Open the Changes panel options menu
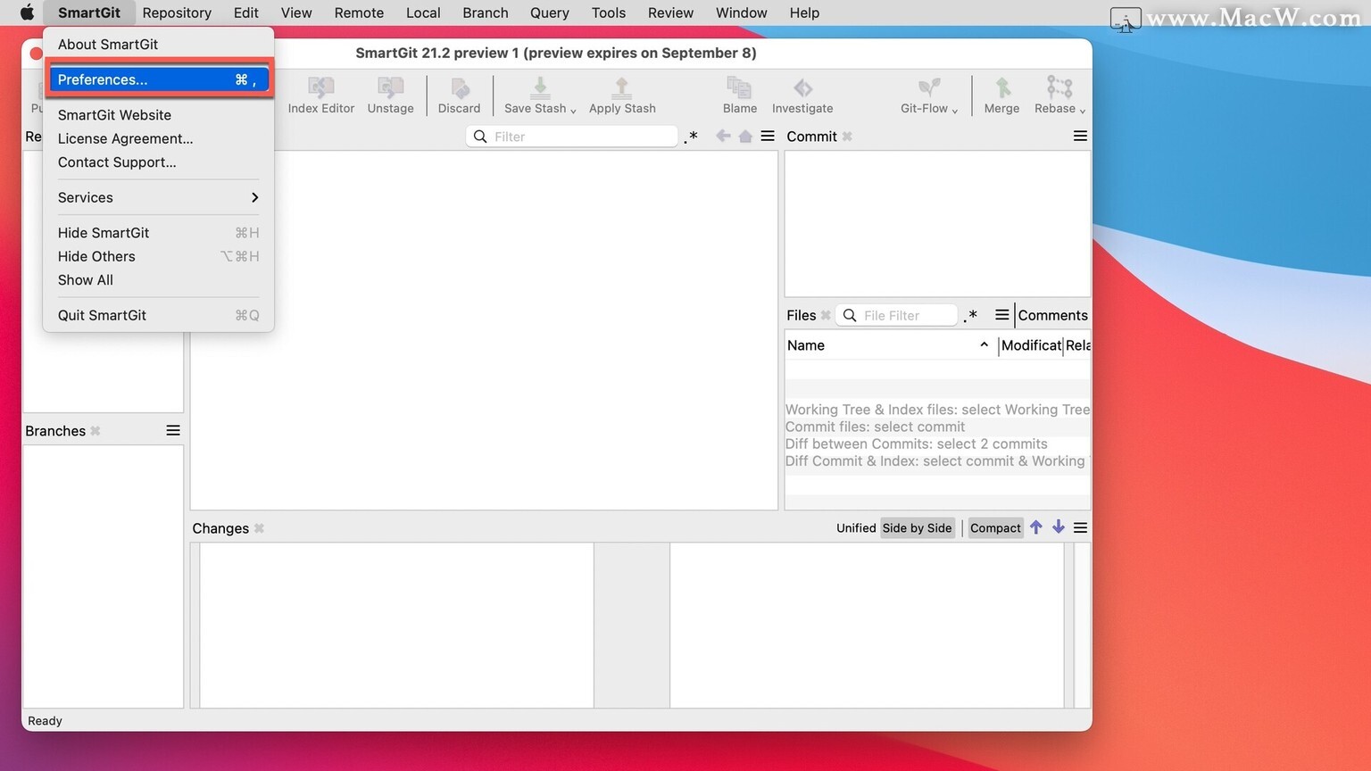This screenshot has width=1371, height=771. tap(1080, 528)
